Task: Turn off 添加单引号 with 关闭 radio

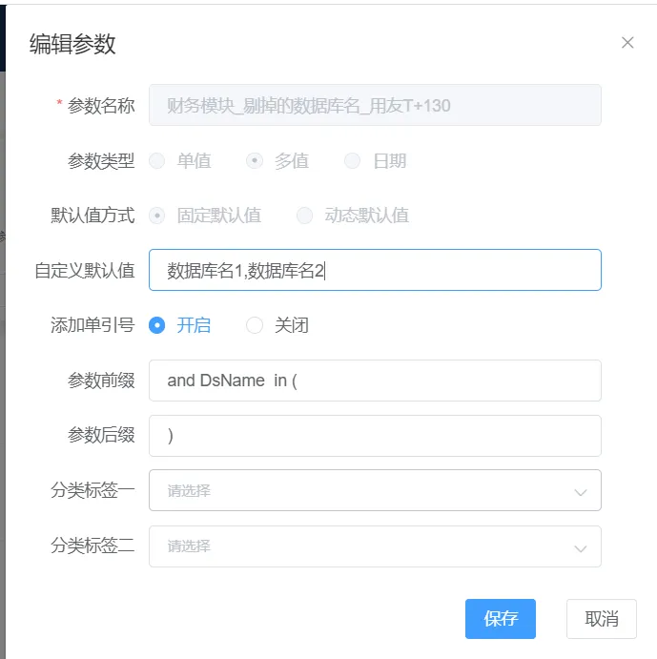Action: coord(255,325)
